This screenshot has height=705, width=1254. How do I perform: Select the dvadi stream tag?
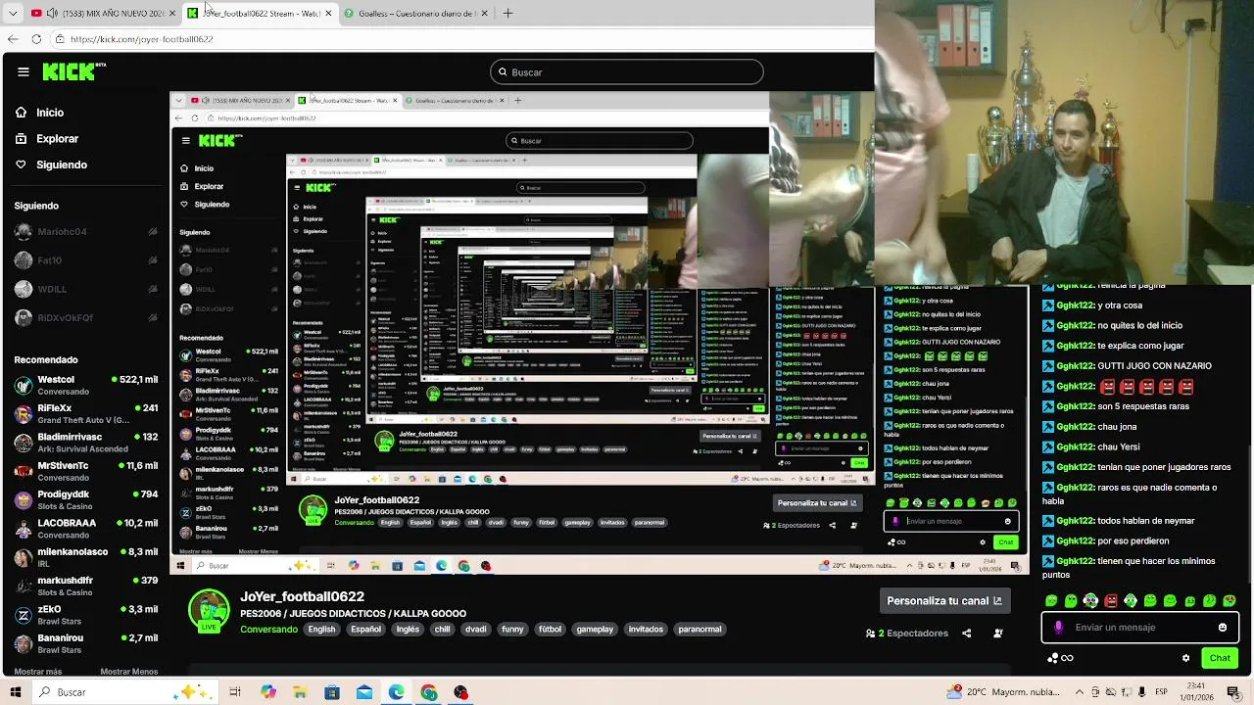475,630
